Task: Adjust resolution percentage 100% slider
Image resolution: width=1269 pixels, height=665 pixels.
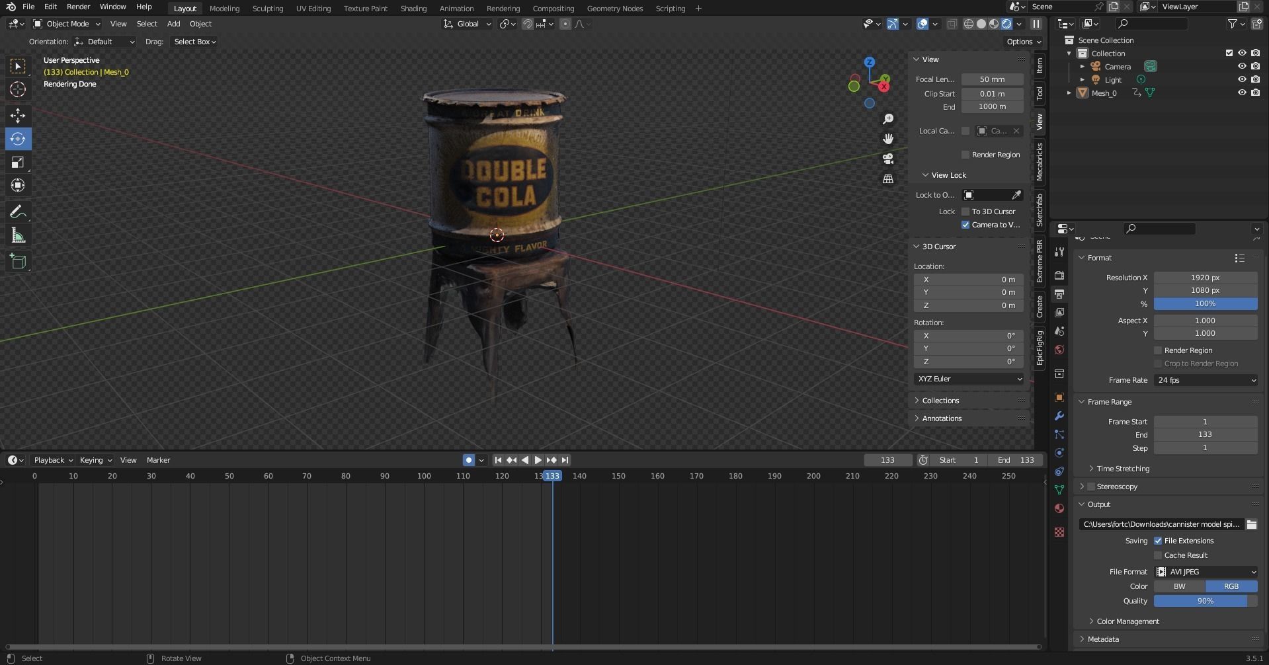Action: [1206, 303]
